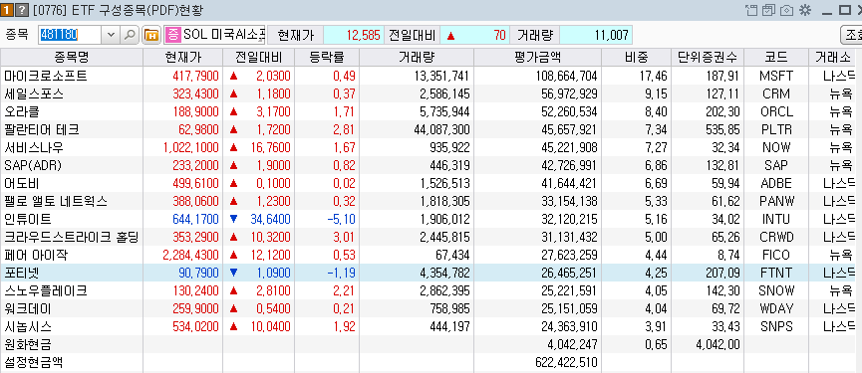The image size is (862, 373).
Task: Open the folder H history icon
Action: 151,35
